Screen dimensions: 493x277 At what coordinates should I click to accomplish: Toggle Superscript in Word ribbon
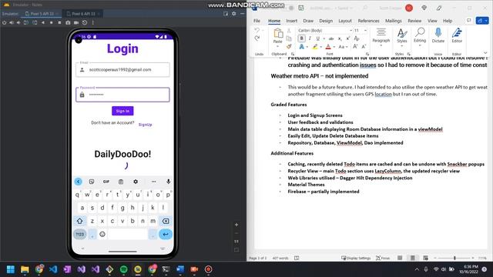[347, 38]
